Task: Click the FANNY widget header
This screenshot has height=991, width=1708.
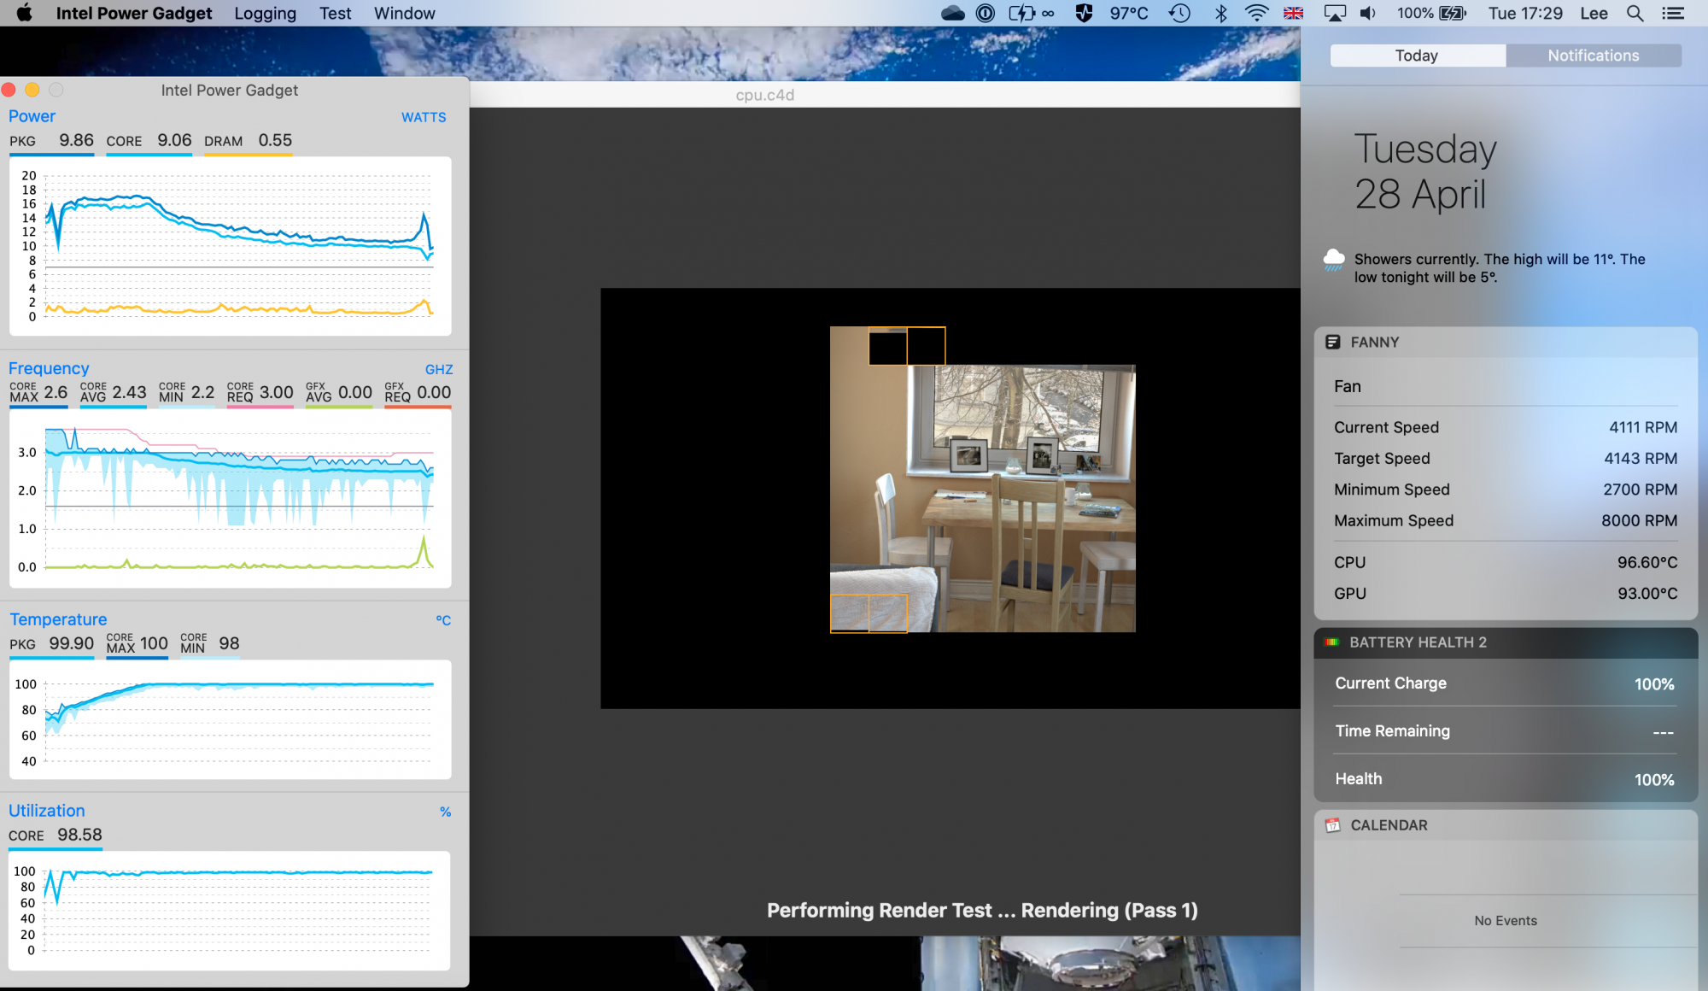Action: 1374,342
